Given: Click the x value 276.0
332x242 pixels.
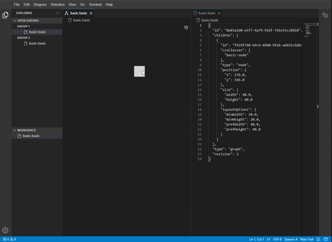Looking at the screenshot, I should point(239,75).
